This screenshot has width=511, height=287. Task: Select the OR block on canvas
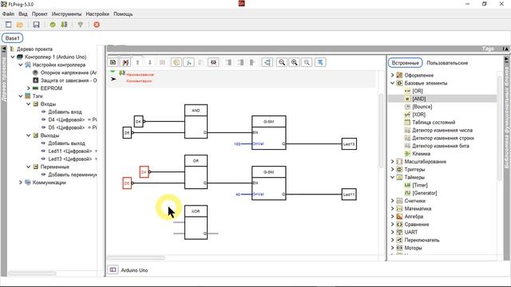pyautogui.click(x=196, y=172)
